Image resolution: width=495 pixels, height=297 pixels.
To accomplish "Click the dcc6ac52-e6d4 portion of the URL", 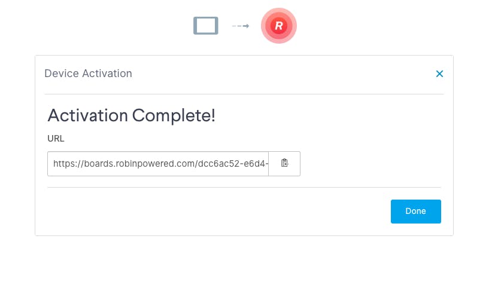I will pyautogui.click(x=233, y=164).
